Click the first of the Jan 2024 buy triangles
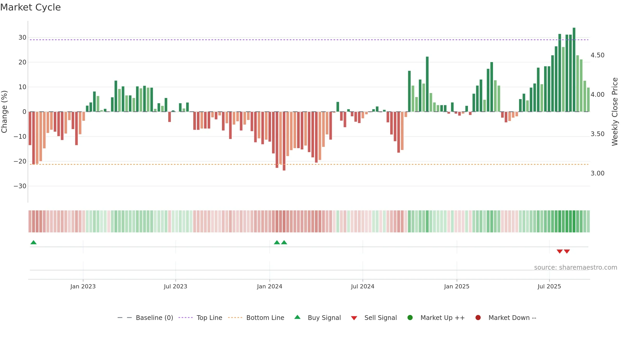Image resolution: width=626 pixels, height=352 pixels. (277, 242)
